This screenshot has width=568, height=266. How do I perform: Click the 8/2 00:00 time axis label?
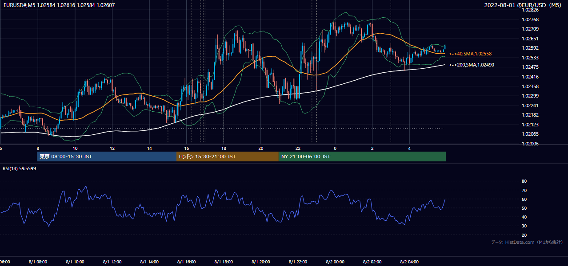(335, 262)
